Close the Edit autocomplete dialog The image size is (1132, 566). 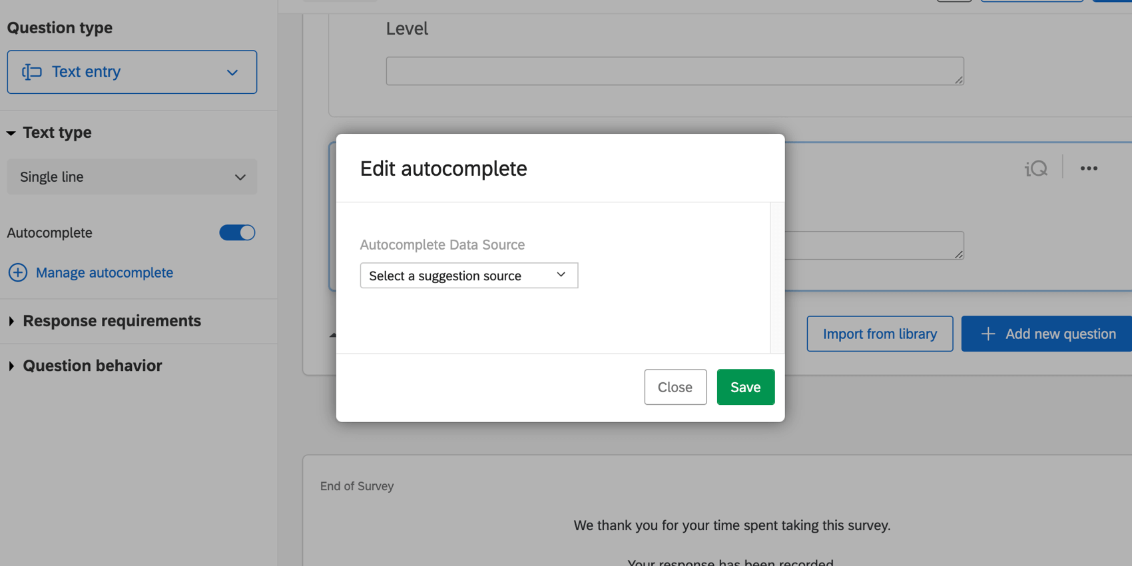tap(675, 387)
